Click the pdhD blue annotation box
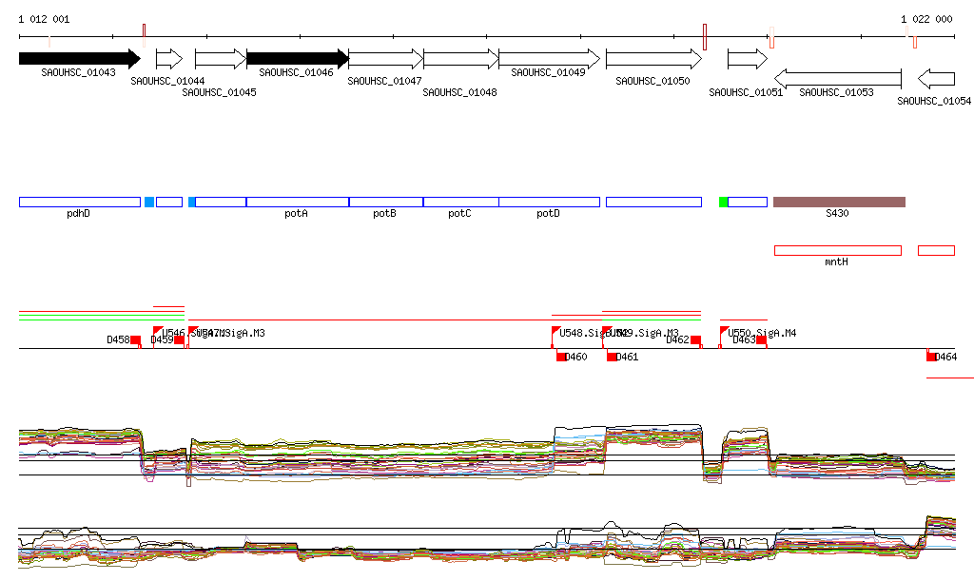Screen dimensions: 974x581 [x=79, y=202]
